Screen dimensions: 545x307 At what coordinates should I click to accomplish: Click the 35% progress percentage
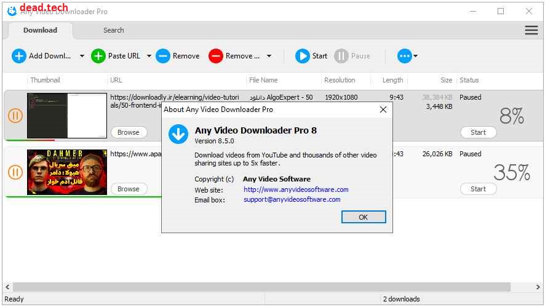(x=512, y=172)
